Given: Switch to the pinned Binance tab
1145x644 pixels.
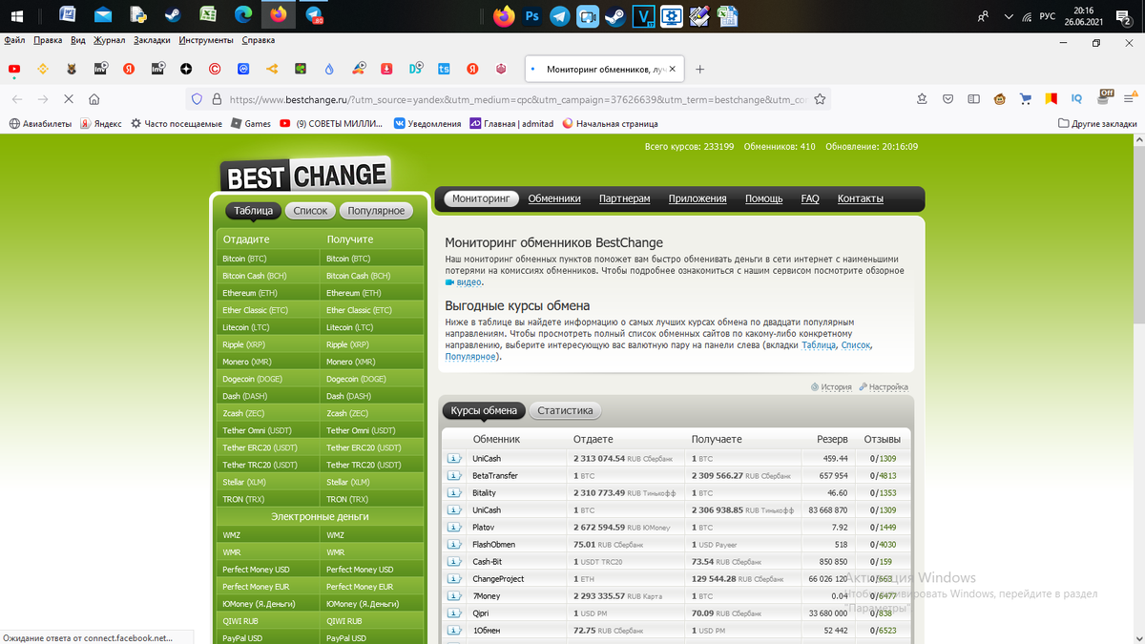Looking at the screenshot, I should [x=43, y=69].
